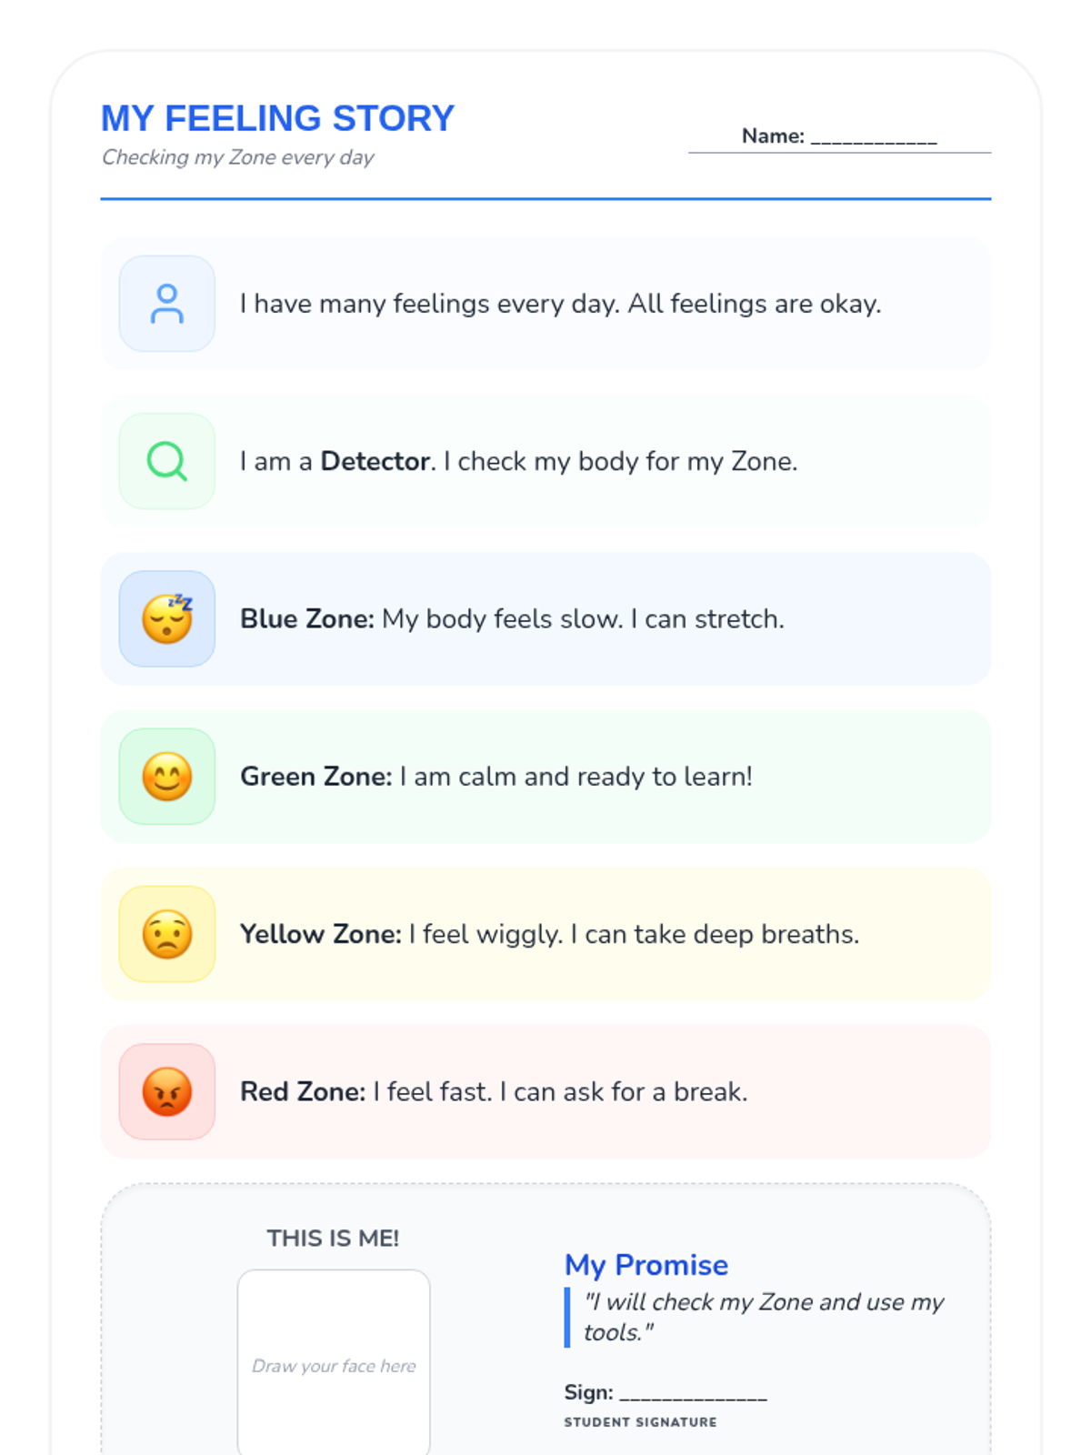Viewport: 1091px width, 1455px height.
Task: Click the Name blank line
Action: [x=873, y=138]
